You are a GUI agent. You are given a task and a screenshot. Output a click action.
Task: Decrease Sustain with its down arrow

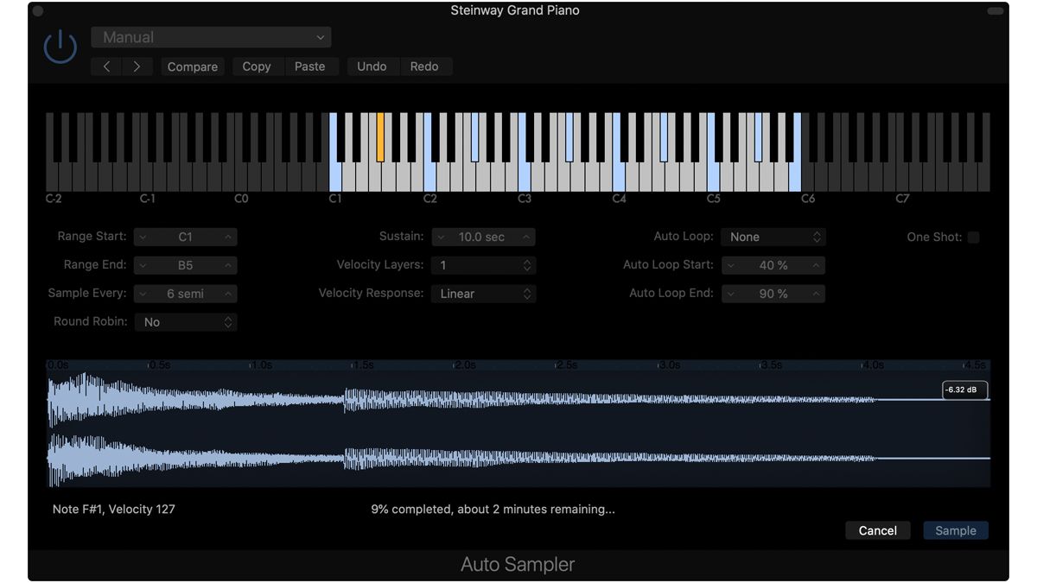(x=440, y=237)
